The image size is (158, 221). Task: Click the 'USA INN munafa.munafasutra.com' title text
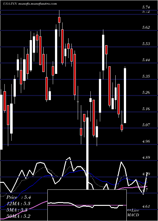30,4
